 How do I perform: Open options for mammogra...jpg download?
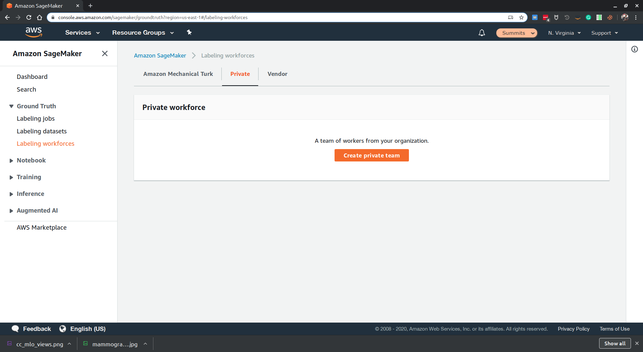coord(145,344)
